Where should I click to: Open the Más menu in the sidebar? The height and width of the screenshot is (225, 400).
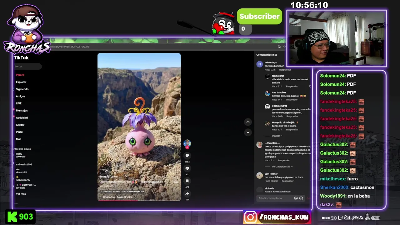coord(19,139)
